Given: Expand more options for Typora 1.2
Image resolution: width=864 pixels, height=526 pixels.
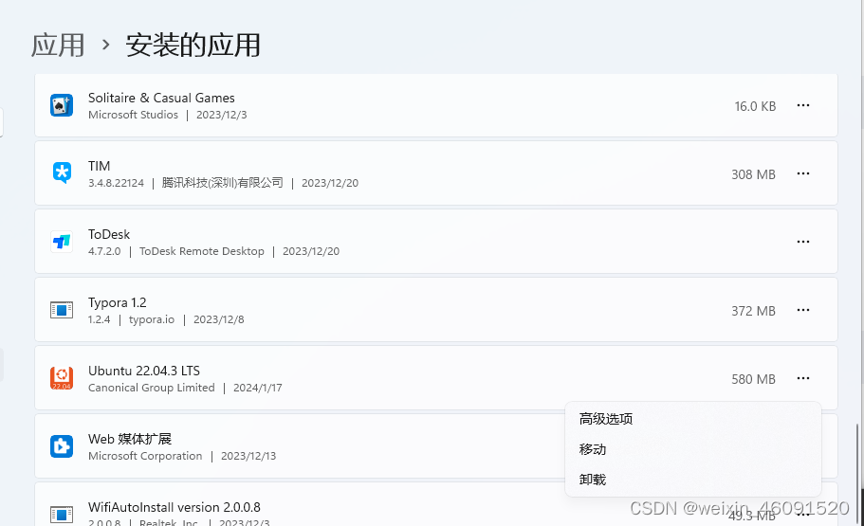Looking at the screenshot, I should [803, 310].
